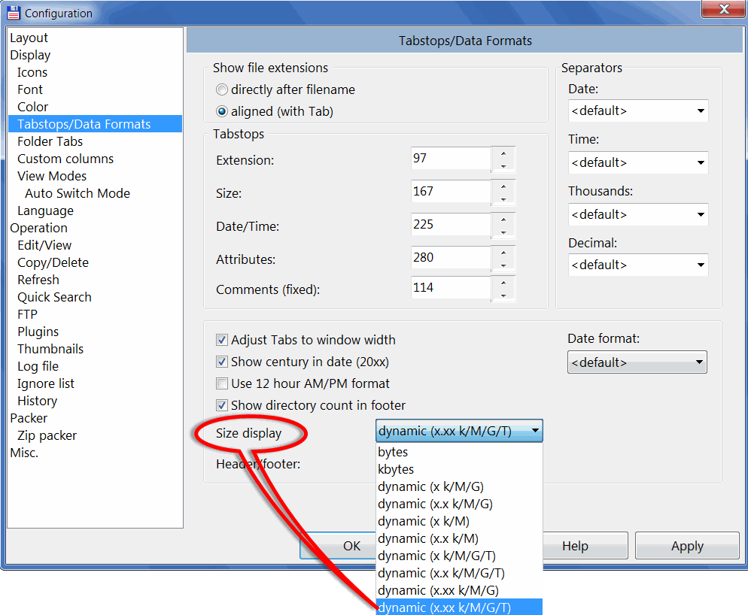
Task: Select Zip packer in the tree
Action: pyautogui.click(x=47, y=435)
